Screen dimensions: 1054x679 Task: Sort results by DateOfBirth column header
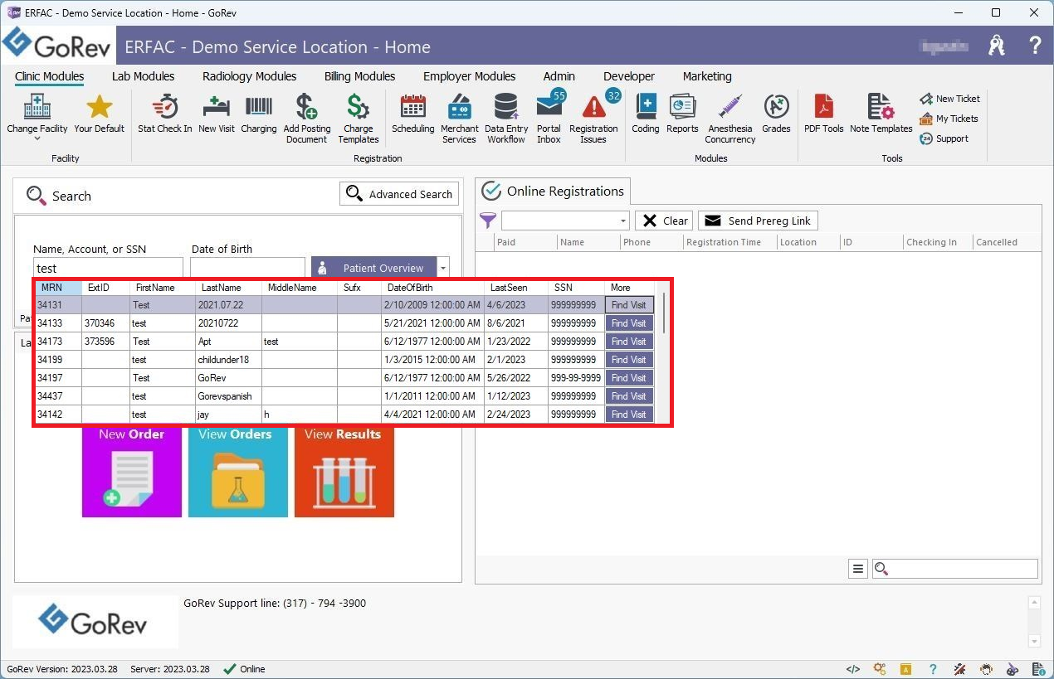pos(432,288)
